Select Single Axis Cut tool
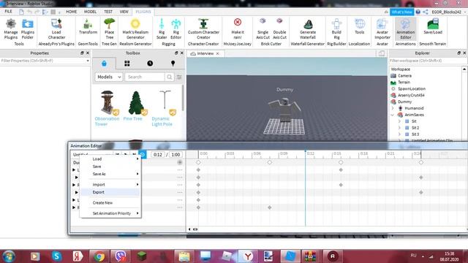Viewport: 468px width, 263px height. click(263, 29)
